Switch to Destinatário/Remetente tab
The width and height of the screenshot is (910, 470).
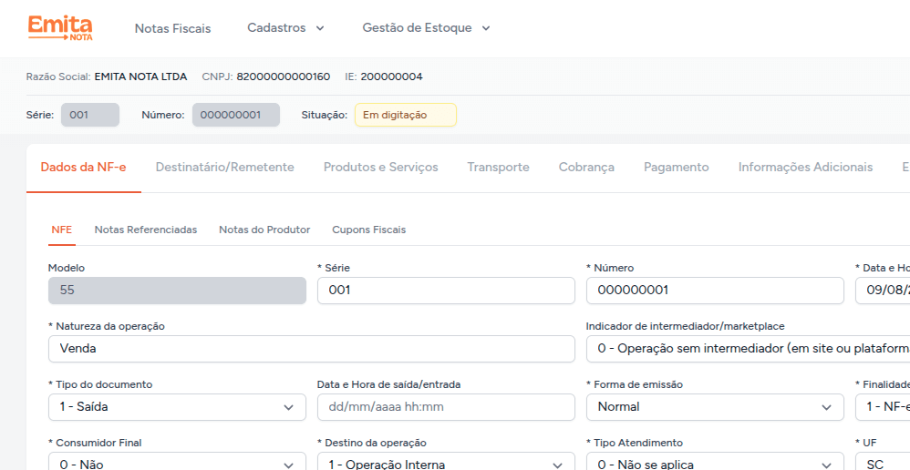(224, 168)
